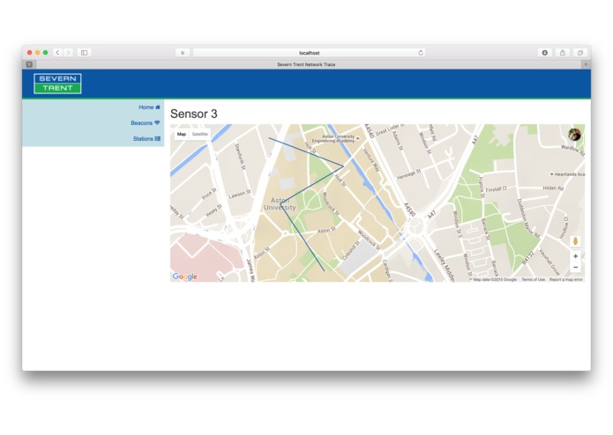Click the blue sensor trace line

point(311,185)
